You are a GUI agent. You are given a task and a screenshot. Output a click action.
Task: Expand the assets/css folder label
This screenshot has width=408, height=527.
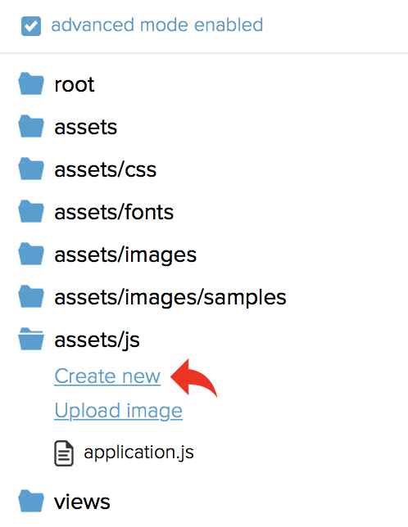106,169
